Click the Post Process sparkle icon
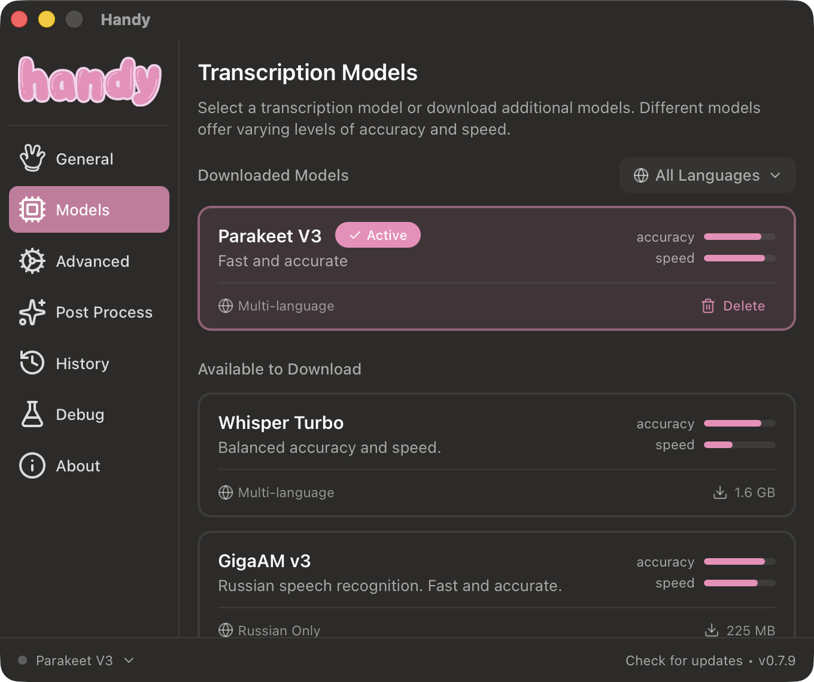 [x=33, y=312]
